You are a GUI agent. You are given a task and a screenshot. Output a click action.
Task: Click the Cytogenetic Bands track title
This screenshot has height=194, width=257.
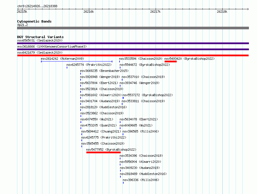[34, 21]
